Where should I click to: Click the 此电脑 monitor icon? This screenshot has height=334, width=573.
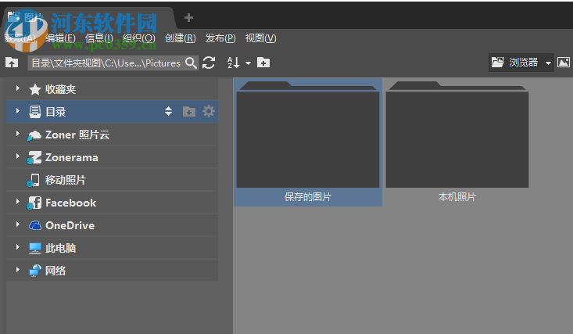tap(35, 248)
